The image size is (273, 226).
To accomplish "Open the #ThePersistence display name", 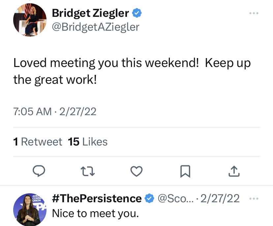I will pos(97,199).
